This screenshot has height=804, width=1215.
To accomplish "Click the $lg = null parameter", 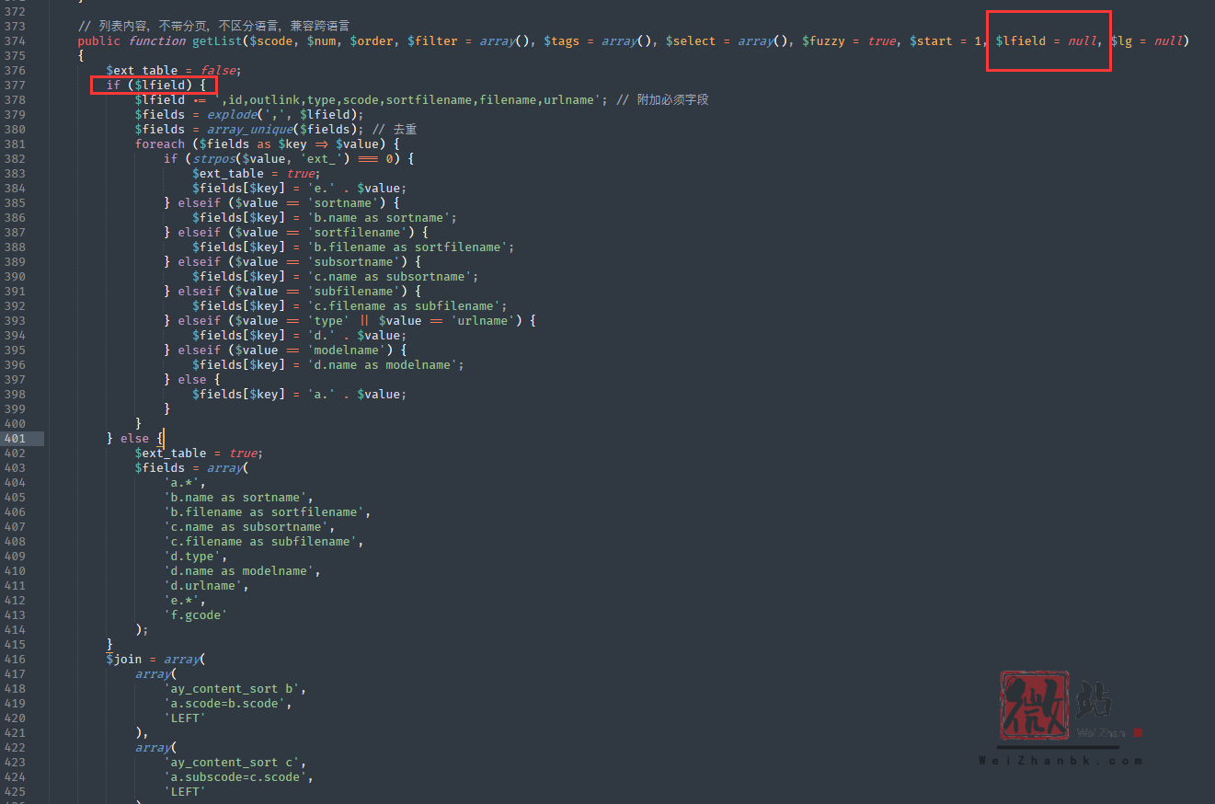I will pyautogui.click(x=1146, y=41).
